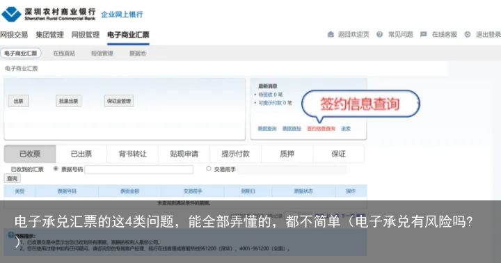This screenshot has height=263, width=501.
Task: Click the 最新消息 heading
Action: [x=268, y=86]
